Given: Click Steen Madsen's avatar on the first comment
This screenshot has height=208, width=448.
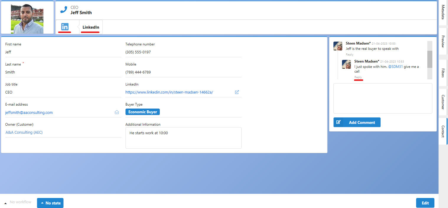Looking at the screenshot, I should (338, 46).
